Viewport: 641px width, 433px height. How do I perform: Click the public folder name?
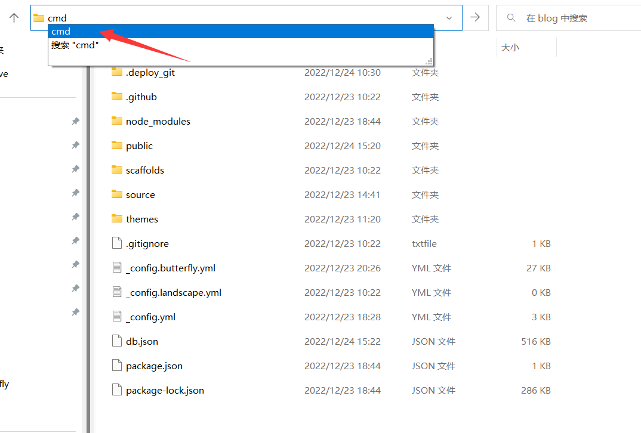click(x=139, y=146)
